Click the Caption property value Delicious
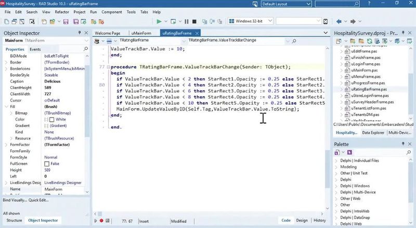416x228 pixels. click(x=53, y=81)
